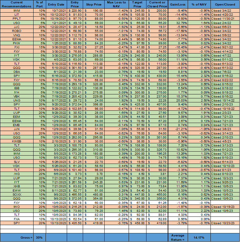Image resolution: width=240 pixels, height=242 pixels.
Task: Select the 32.79% gain cell
Action: [178, 23]
